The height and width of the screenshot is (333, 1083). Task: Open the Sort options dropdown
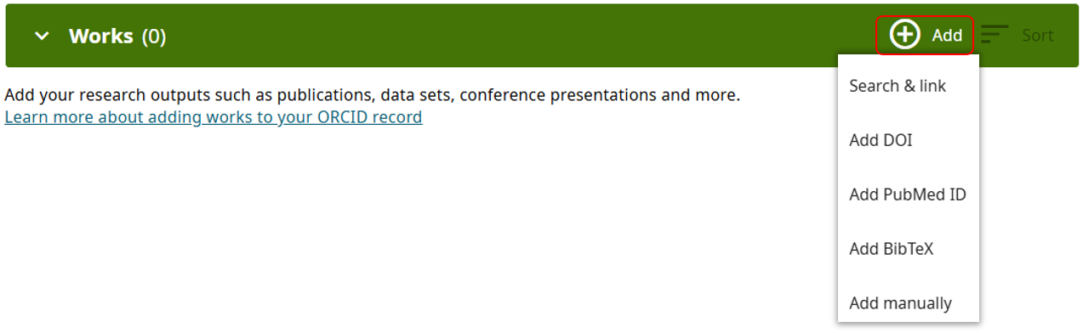point(1017,35)
